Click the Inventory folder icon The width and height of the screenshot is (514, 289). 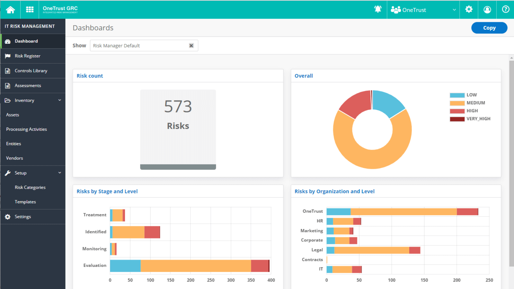[x=8, y=101]
